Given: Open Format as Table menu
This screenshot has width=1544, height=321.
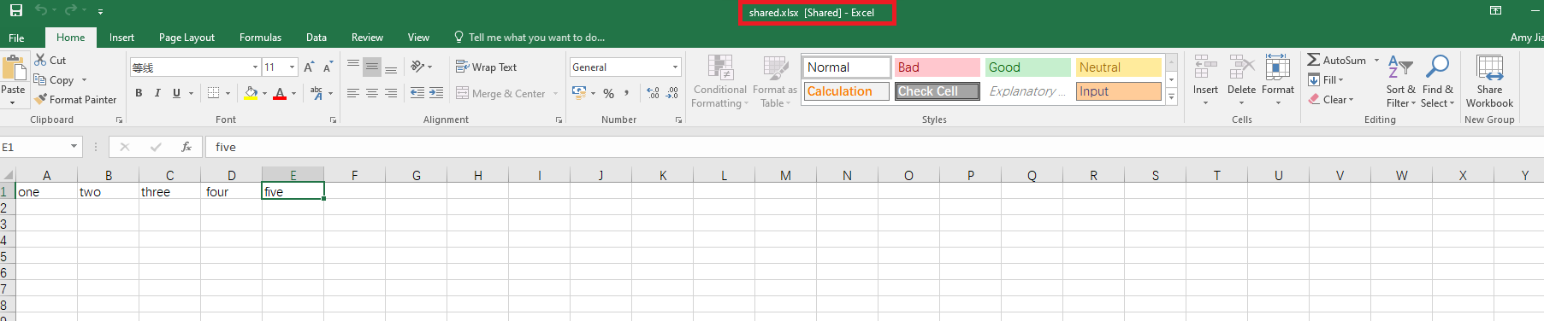Looking at the screenshot, I should (774, 82).
